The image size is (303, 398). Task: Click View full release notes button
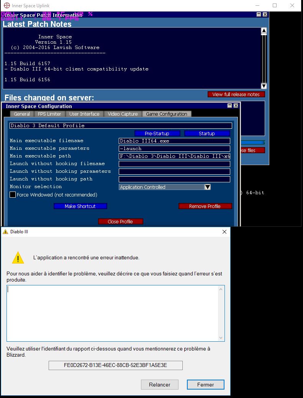[236, 94]
